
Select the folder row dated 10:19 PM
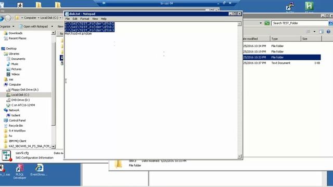coord(282,52)
